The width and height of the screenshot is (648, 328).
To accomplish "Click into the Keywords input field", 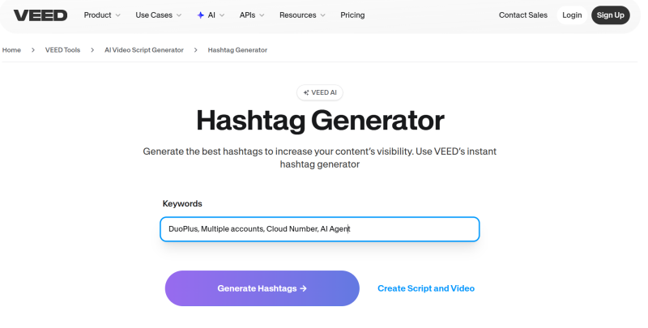I will (x=320, y=229).
